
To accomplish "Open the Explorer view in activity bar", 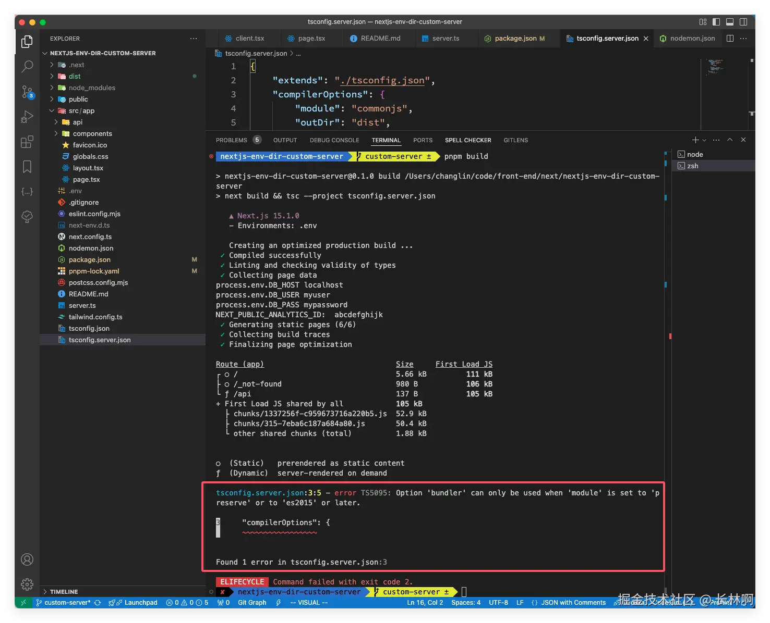I will [27, 42].
